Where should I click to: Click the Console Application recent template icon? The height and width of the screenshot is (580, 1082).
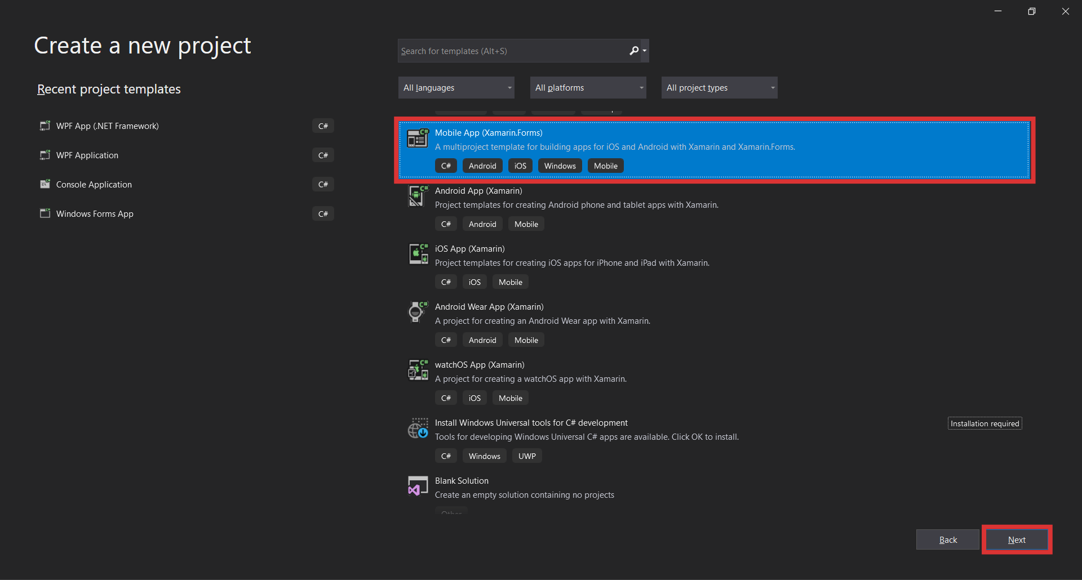(x=45, y=184)
